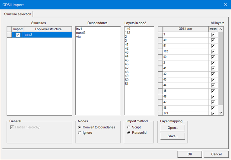Select descendant via
This screenshot has width=231, height=160.
(79, 37)
